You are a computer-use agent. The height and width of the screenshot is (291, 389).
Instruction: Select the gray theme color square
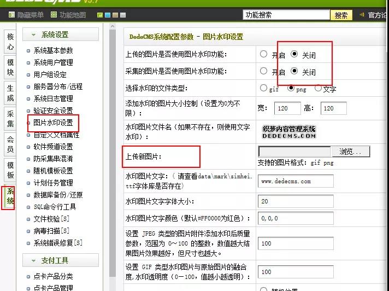pos(123,15)
